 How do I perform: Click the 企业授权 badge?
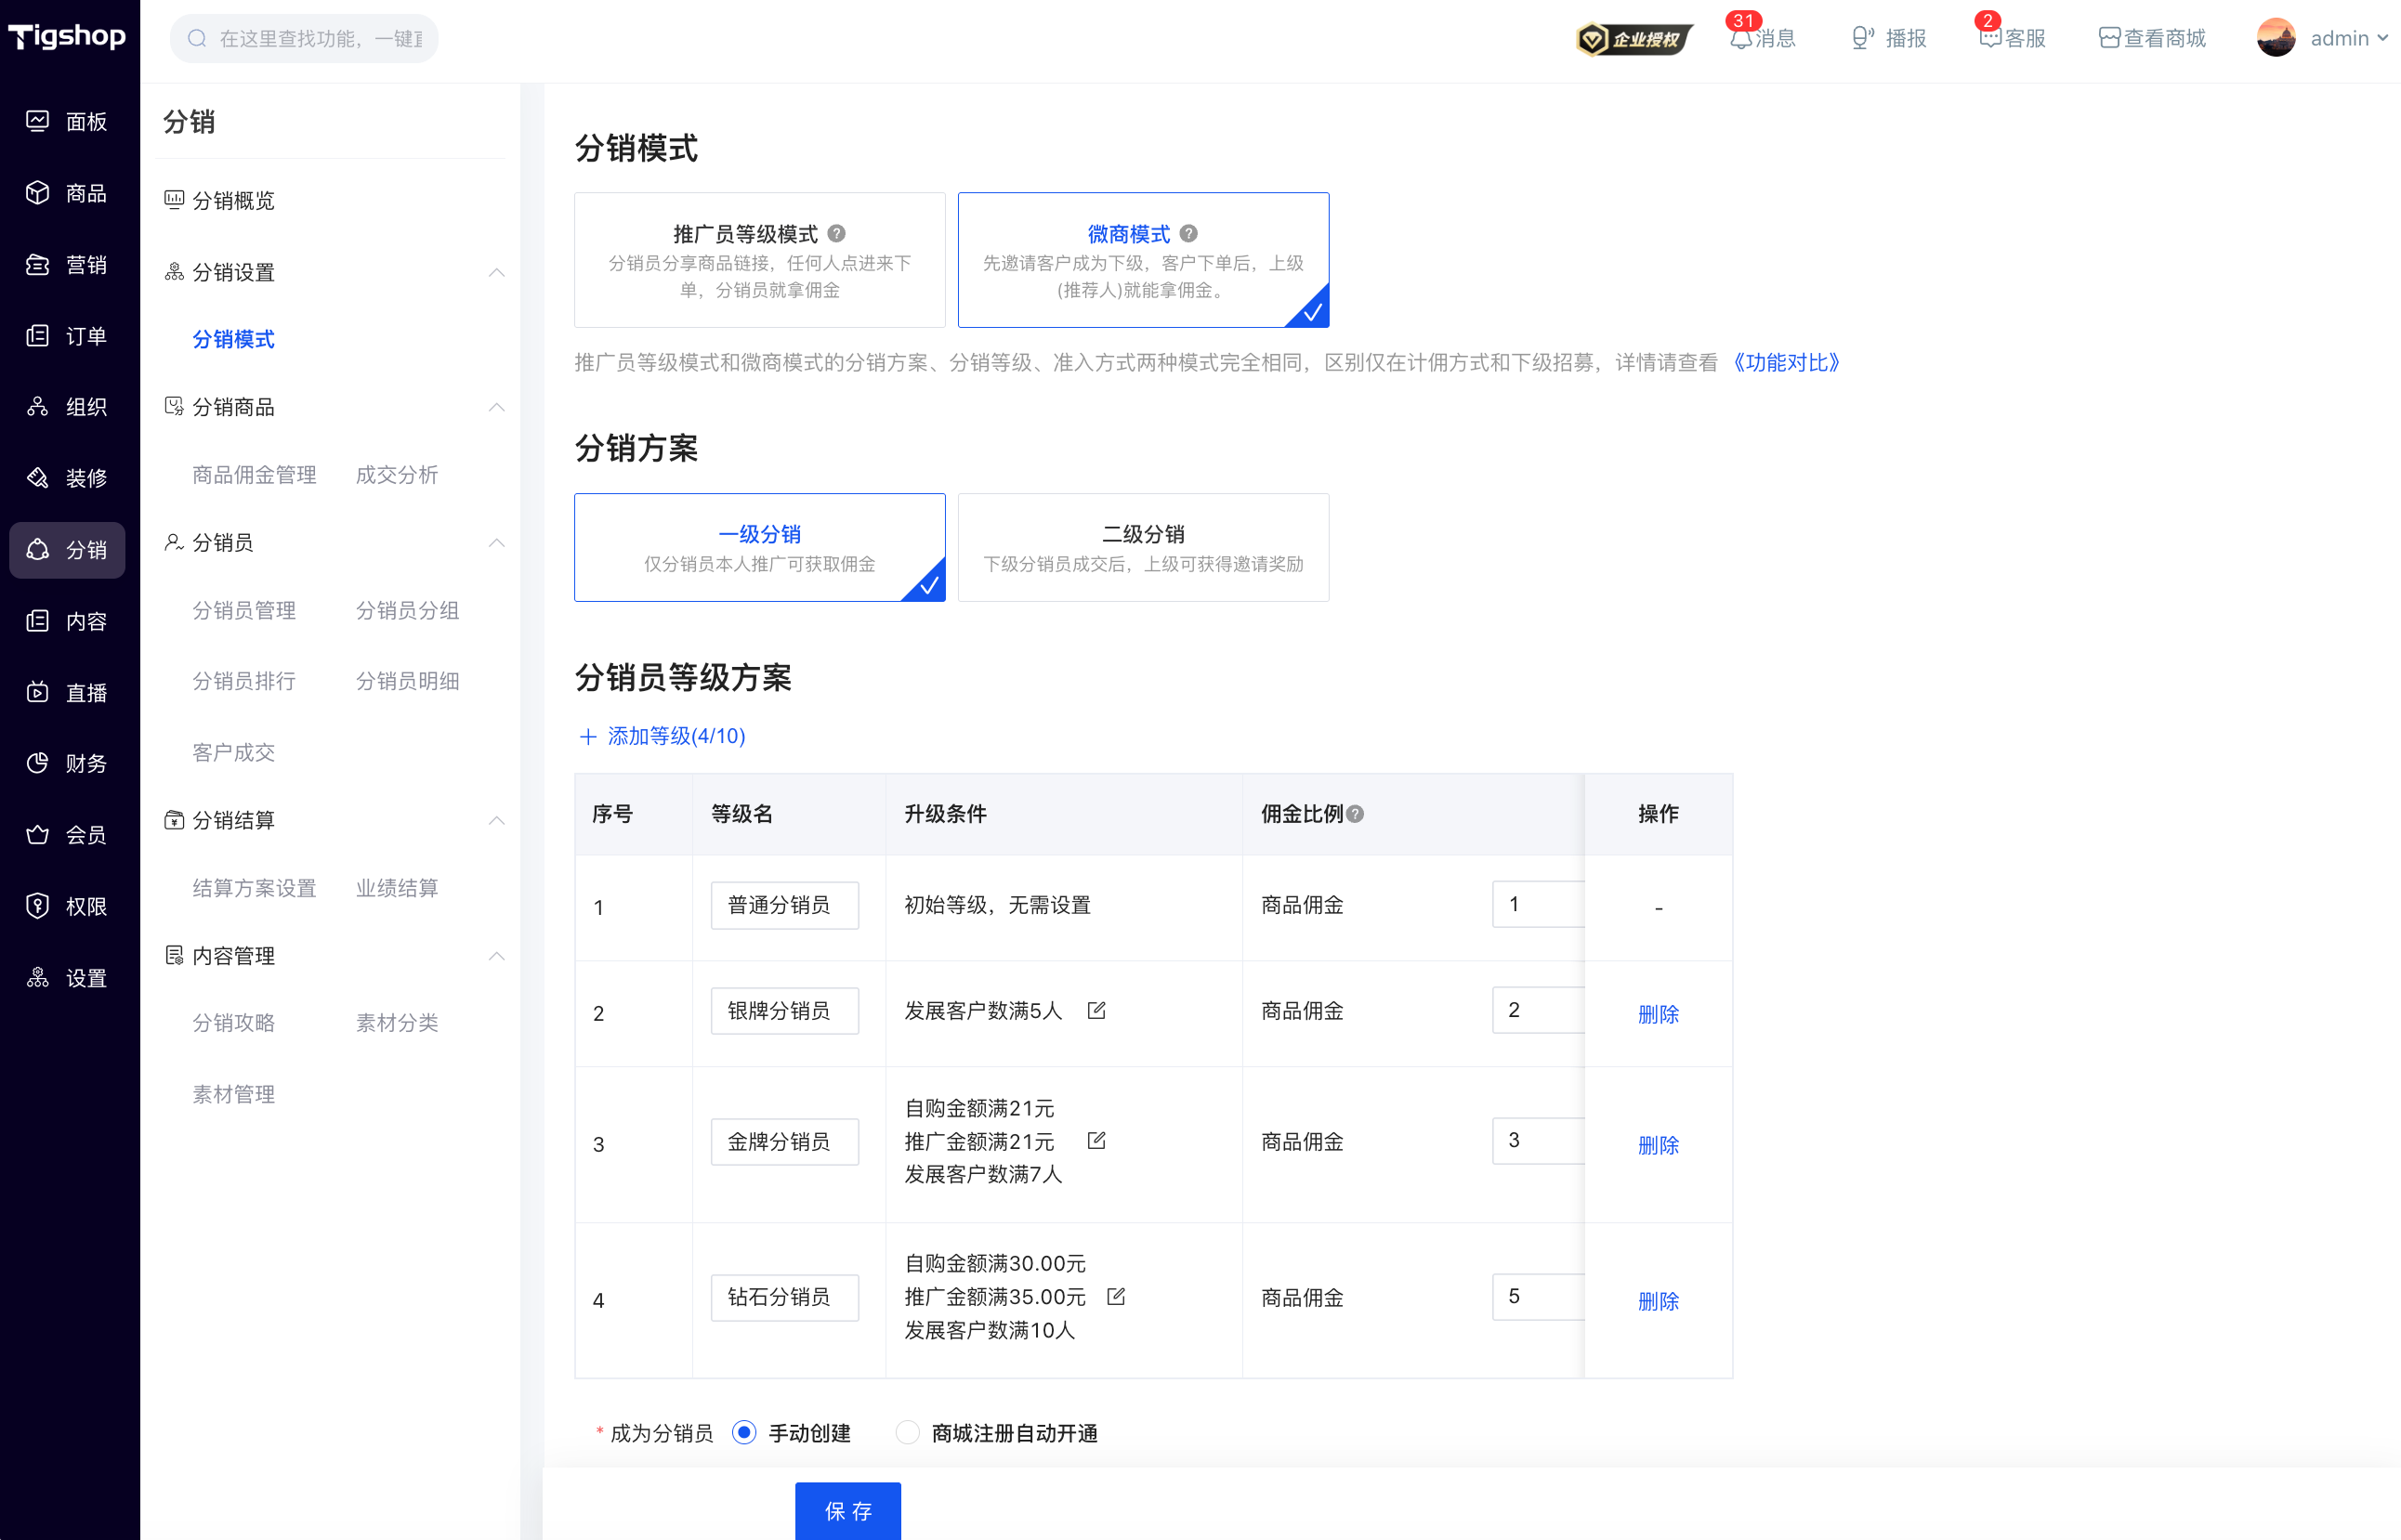1634,39
